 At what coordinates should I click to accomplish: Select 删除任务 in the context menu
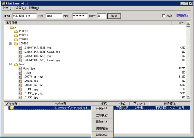pos(101,122)
